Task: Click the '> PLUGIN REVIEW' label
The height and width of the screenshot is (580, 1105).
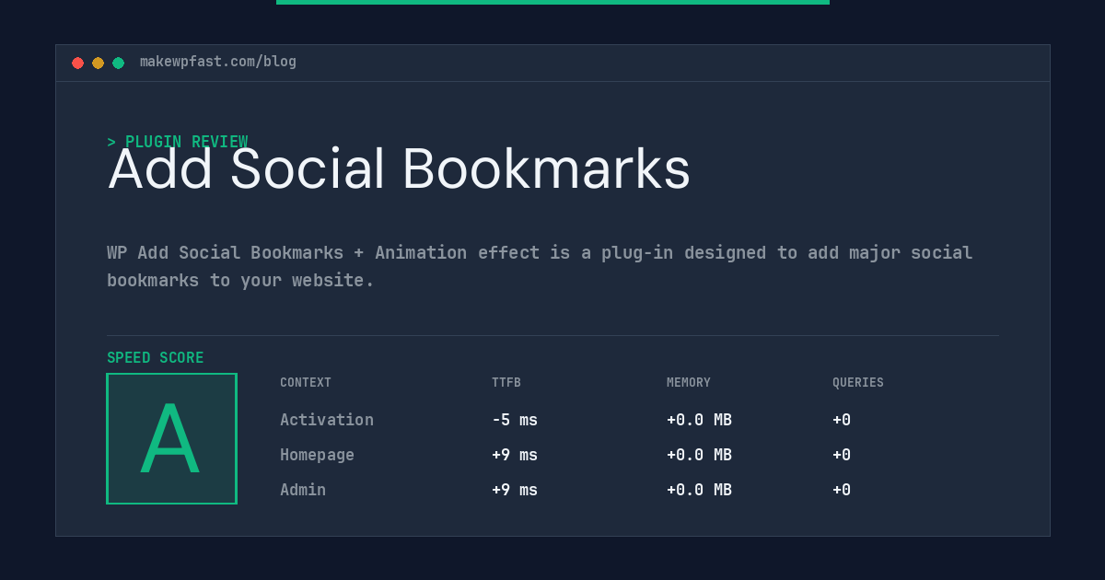Action: (x=177, y=142)
